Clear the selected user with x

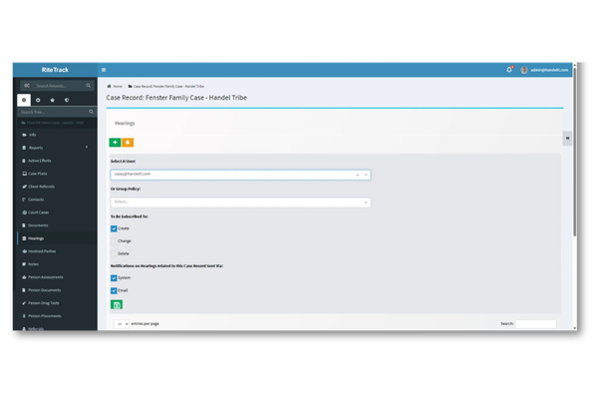[x=358, y=175]
